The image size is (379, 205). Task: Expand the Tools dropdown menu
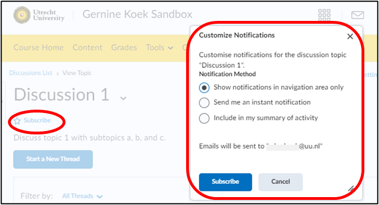(160, 47)
